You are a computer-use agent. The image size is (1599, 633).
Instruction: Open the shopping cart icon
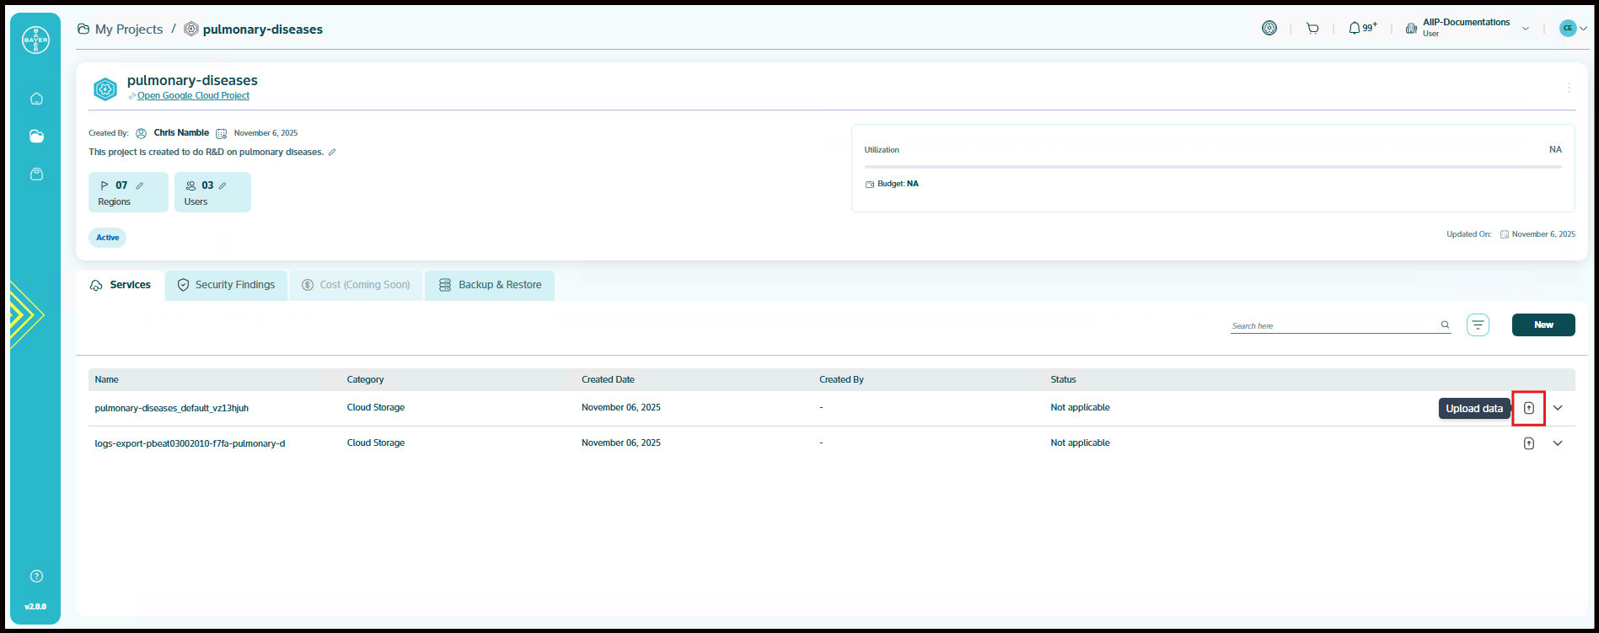pos(1312,29)
